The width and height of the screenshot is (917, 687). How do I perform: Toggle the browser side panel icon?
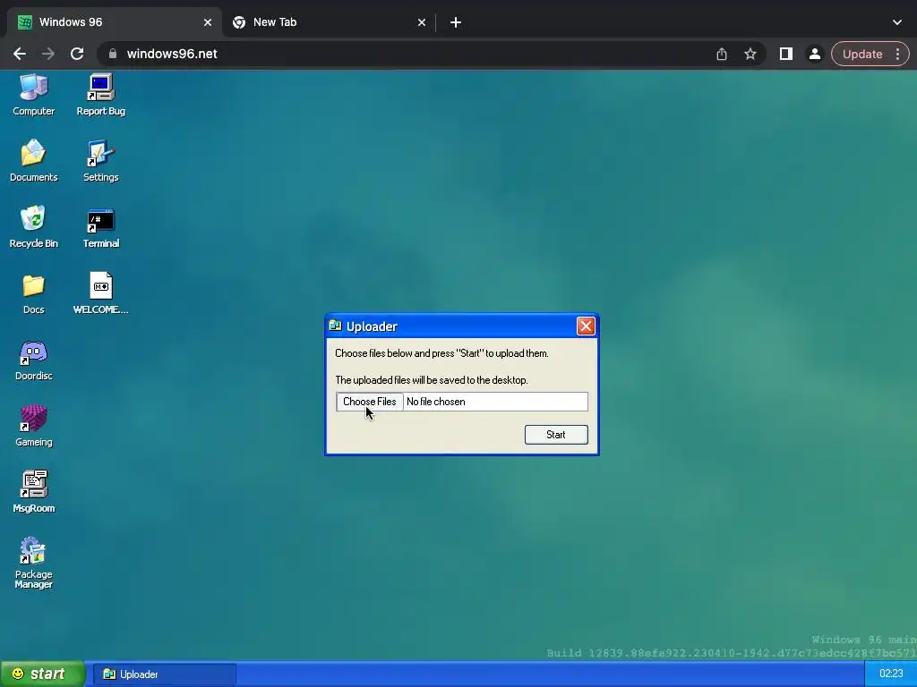point(786,54)
